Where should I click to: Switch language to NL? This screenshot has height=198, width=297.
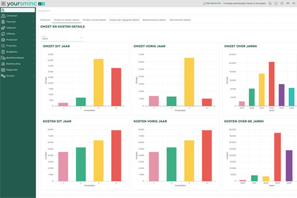pyautogui.click(x=294, y=3)
